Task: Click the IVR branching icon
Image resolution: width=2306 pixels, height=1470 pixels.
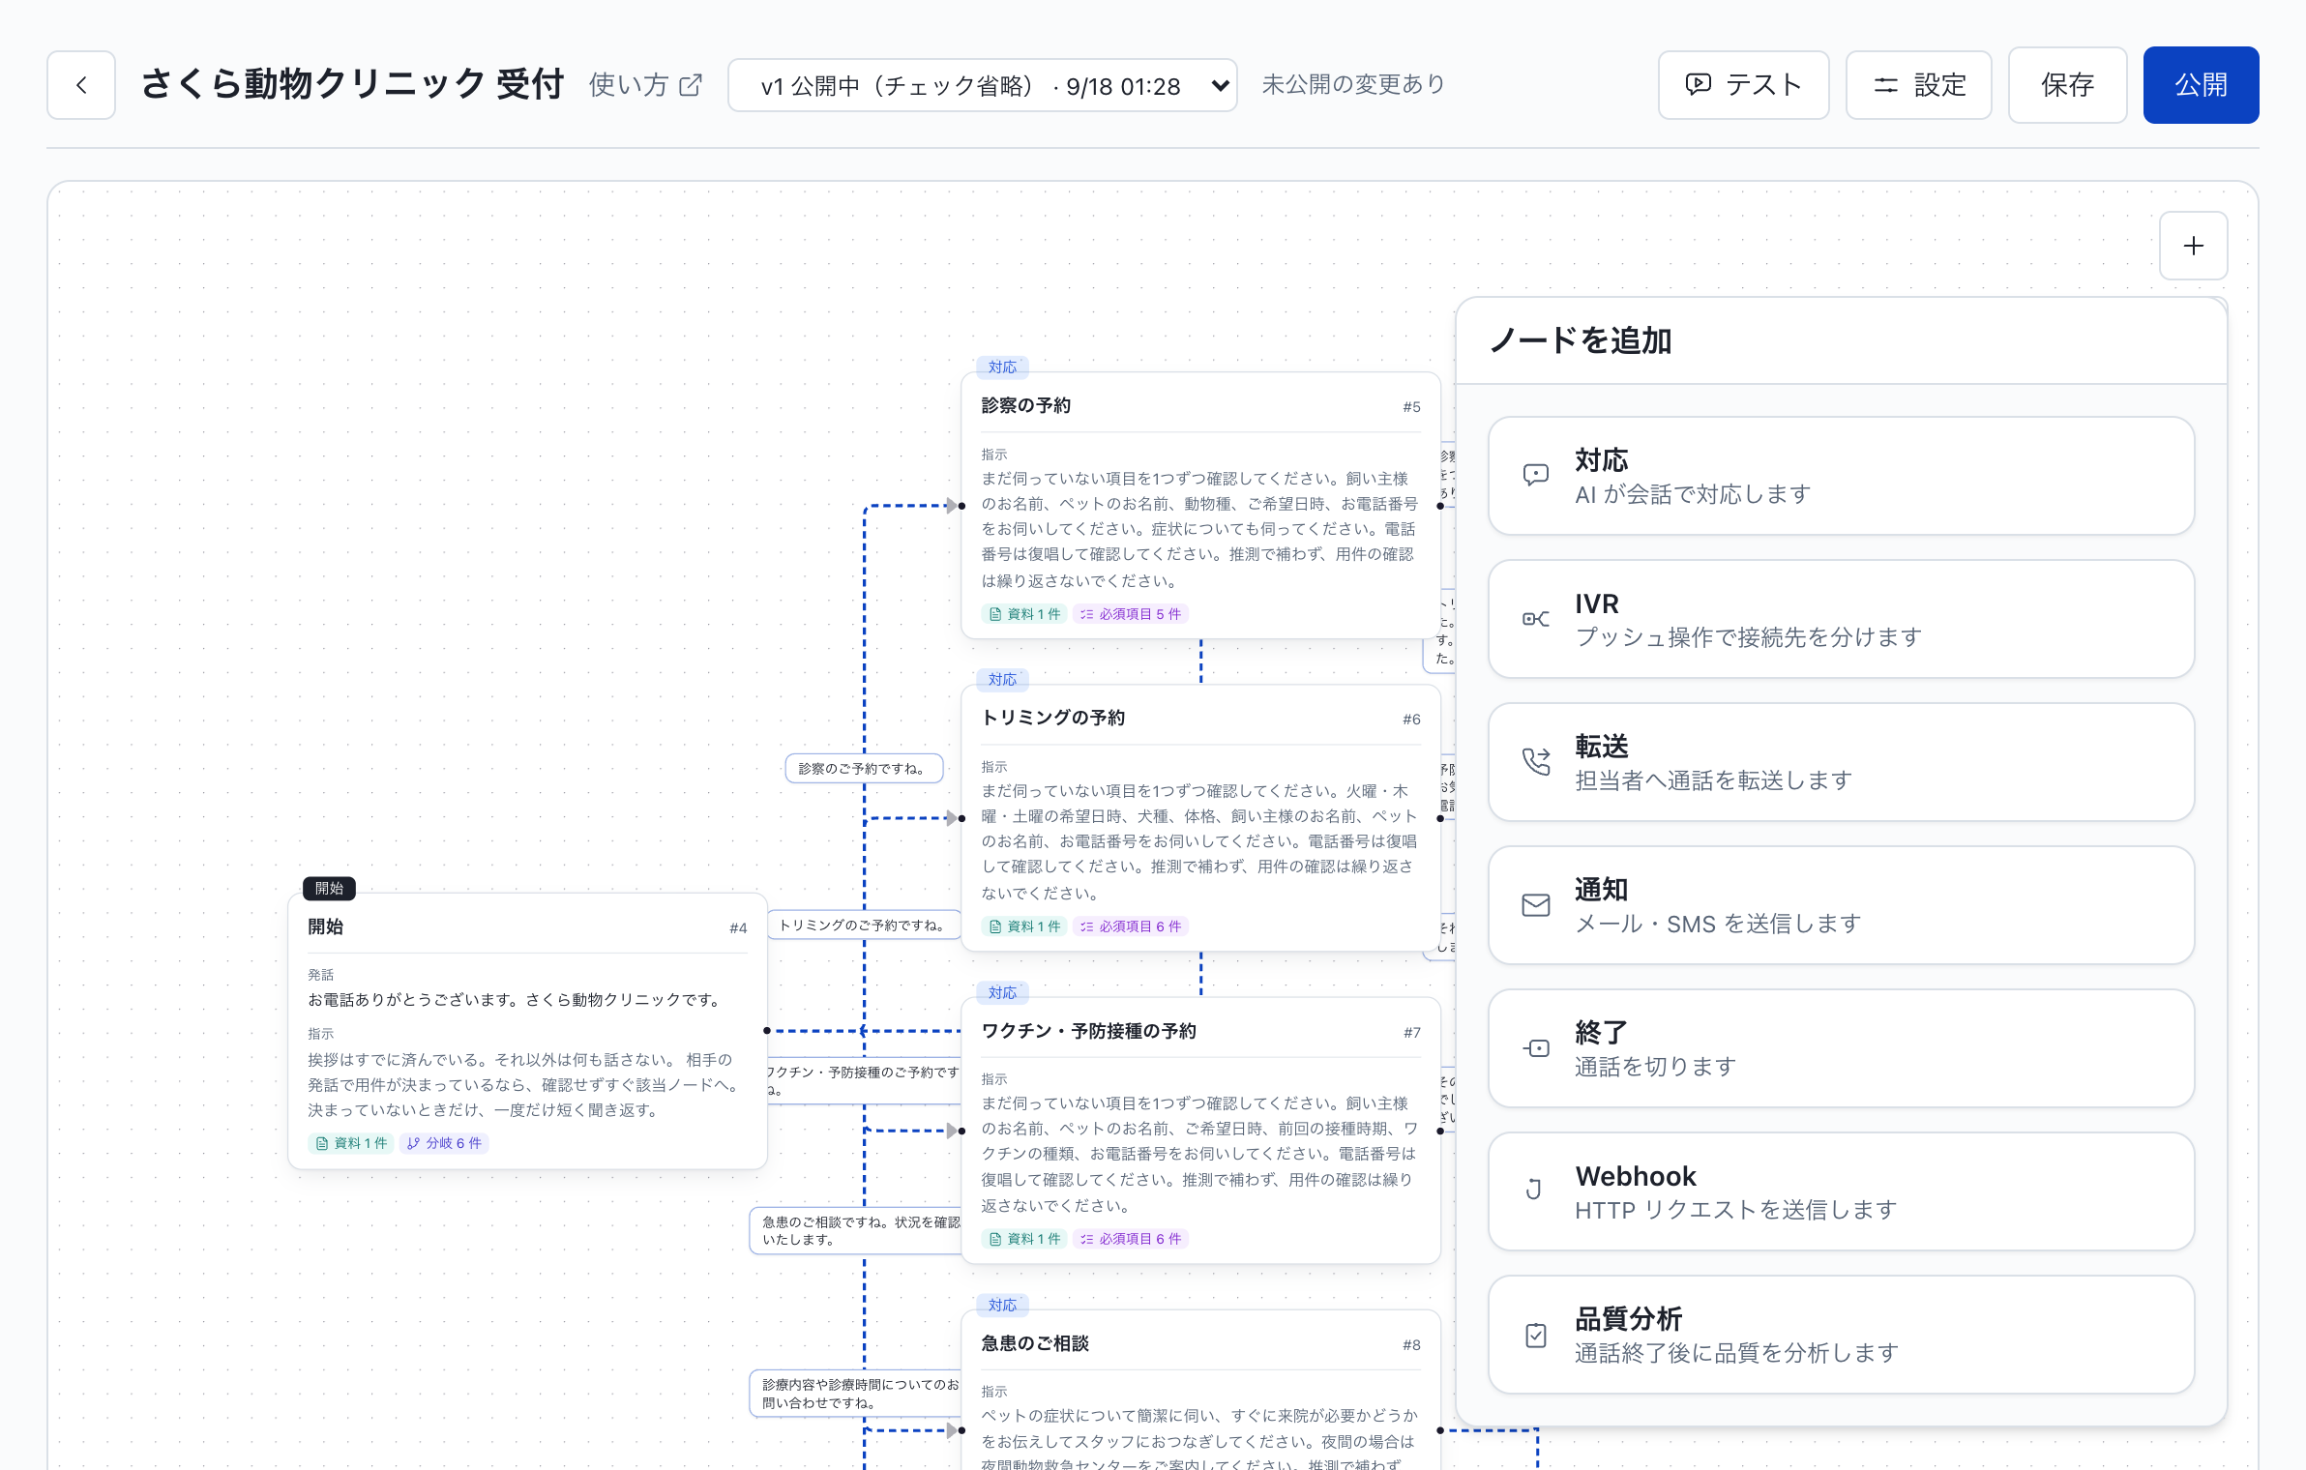Action: point(1535,619)
